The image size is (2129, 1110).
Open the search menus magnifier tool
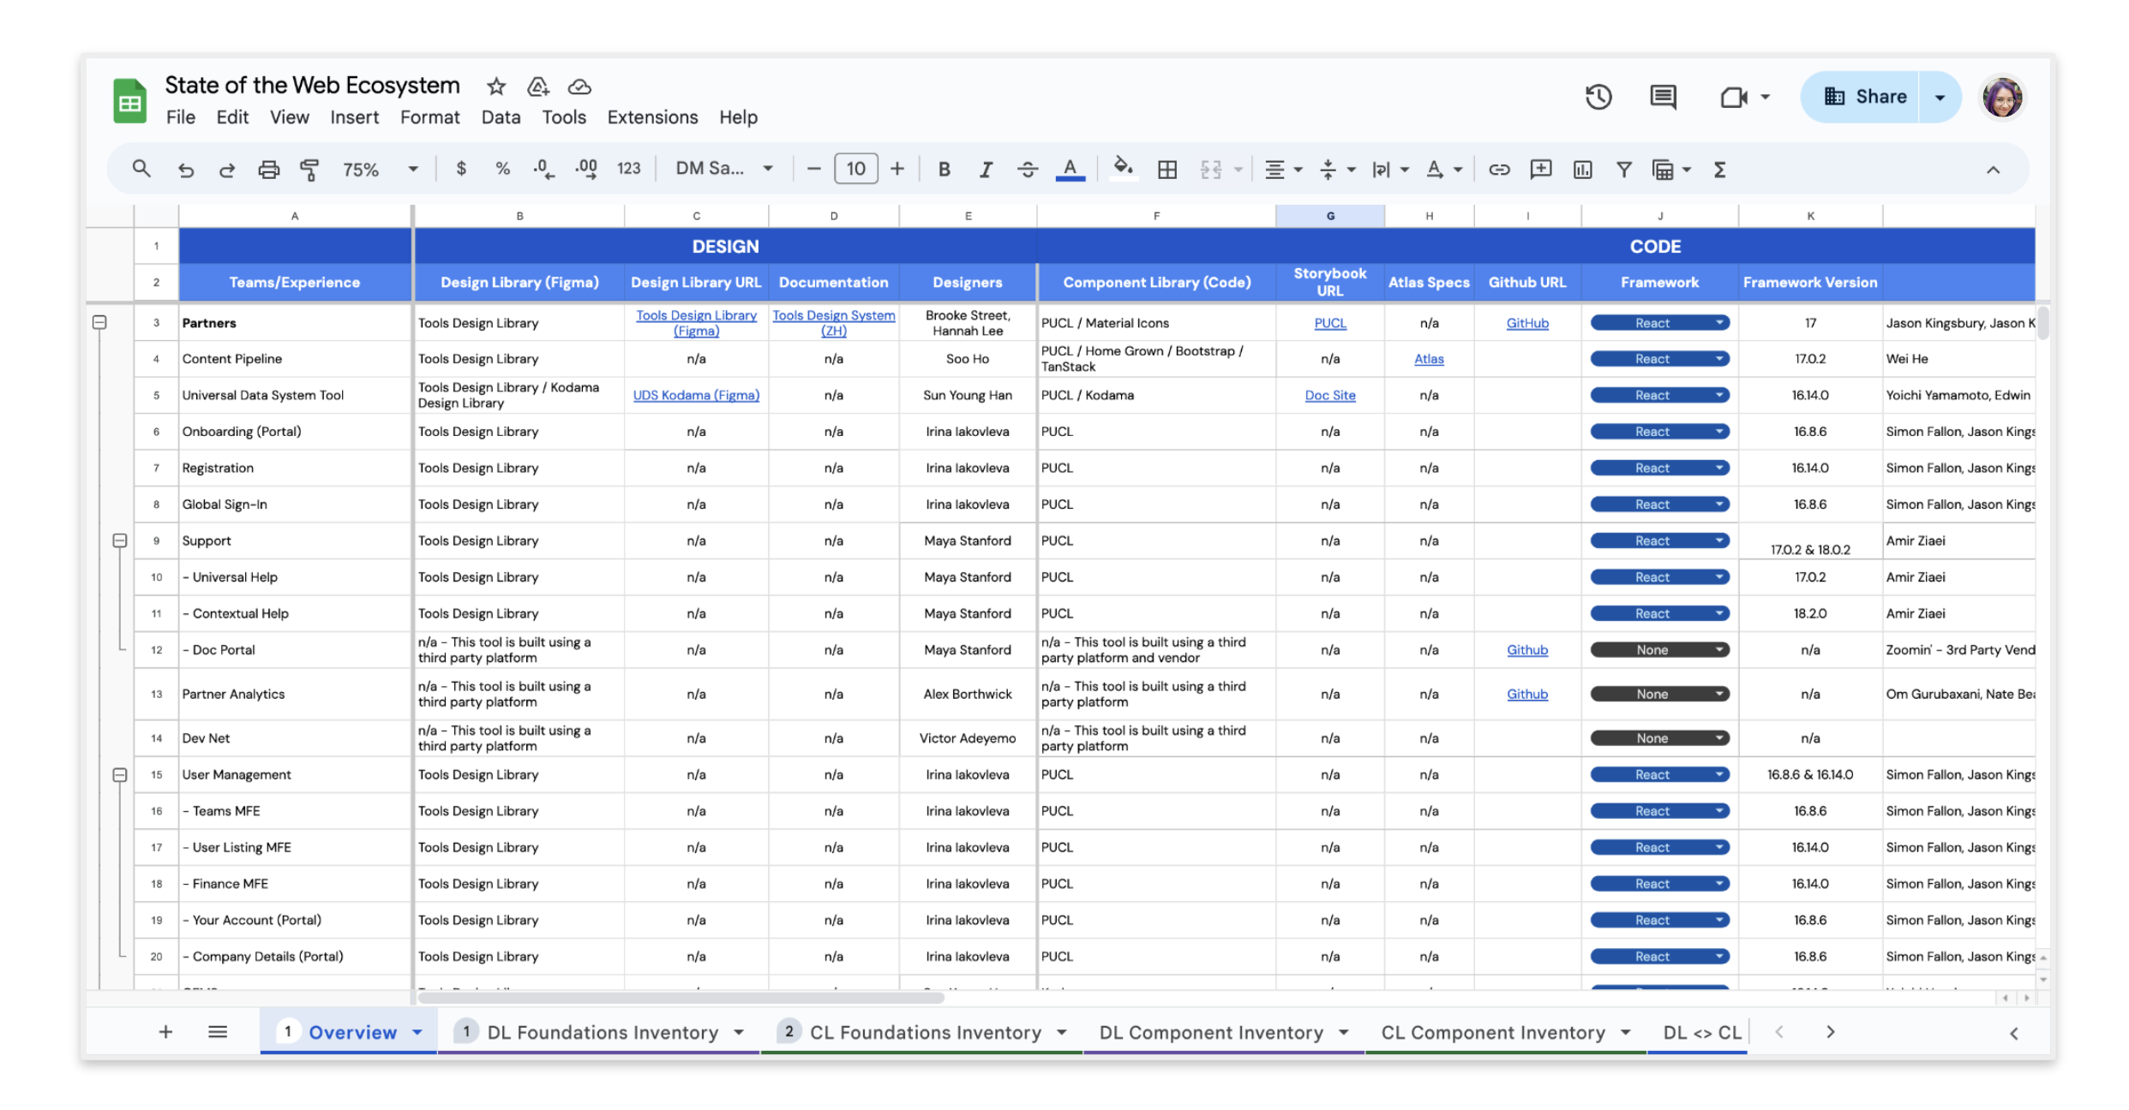click(141, 169)
